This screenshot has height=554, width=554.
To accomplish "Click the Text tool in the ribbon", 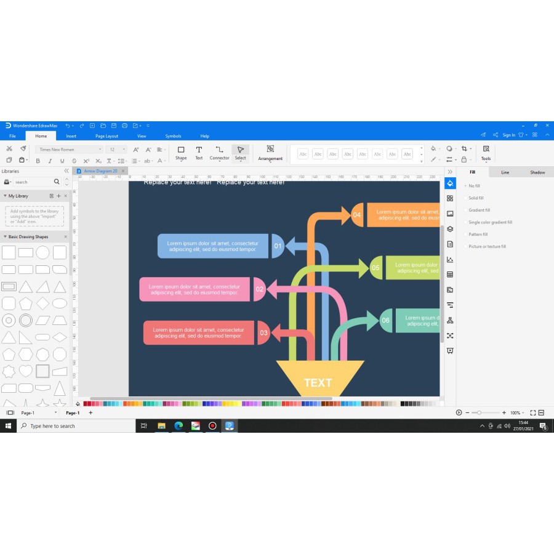I will [x=199, y=153].
